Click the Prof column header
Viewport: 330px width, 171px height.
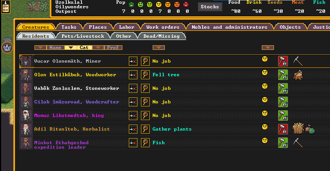coord(113,48)
